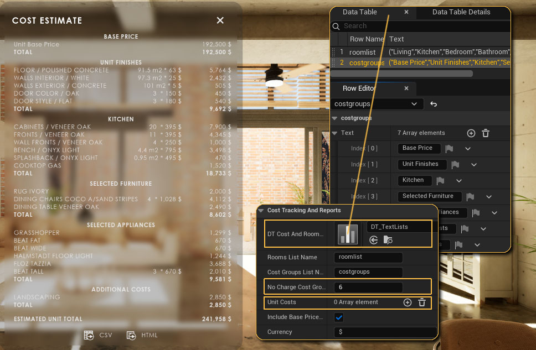Add element to Unit Costs array
Screen dimensions: 536x350
[x=407, y=302]
